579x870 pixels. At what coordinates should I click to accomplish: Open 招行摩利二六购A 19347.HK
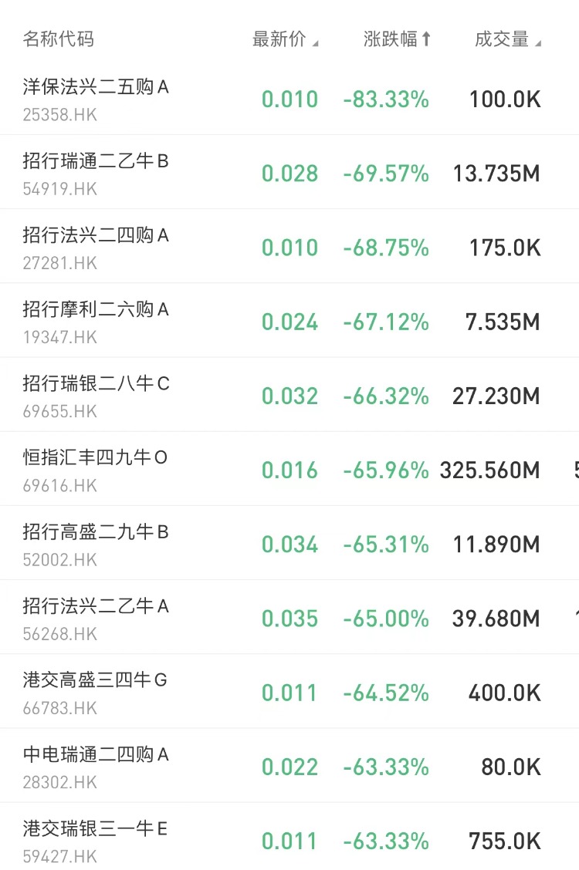coord(289,322)
